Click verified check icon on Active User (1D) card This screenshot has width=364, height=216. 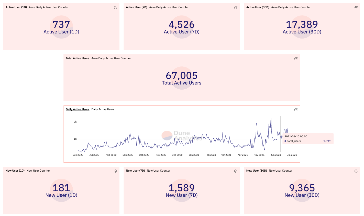(x=115, y=8)
